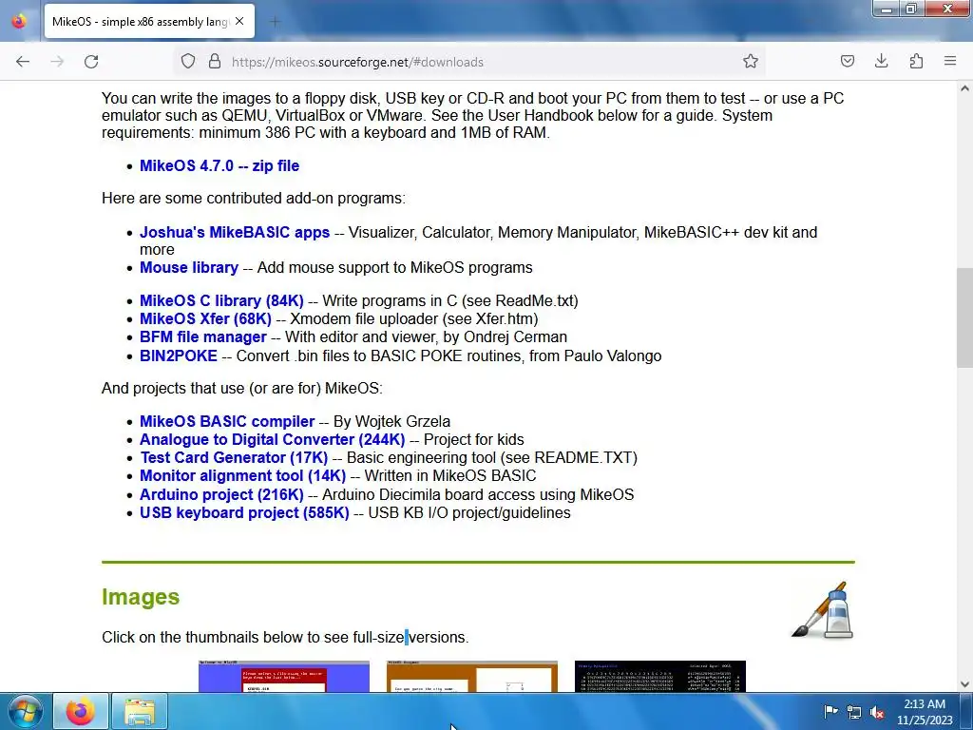973x730 pixels.
Task: Download Monitor alignment tool (14K)
Action: (x=242, y=476)
